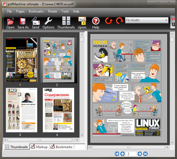Open the File menu
This screenshot has height=159, width=177.
tap(9, 11)
